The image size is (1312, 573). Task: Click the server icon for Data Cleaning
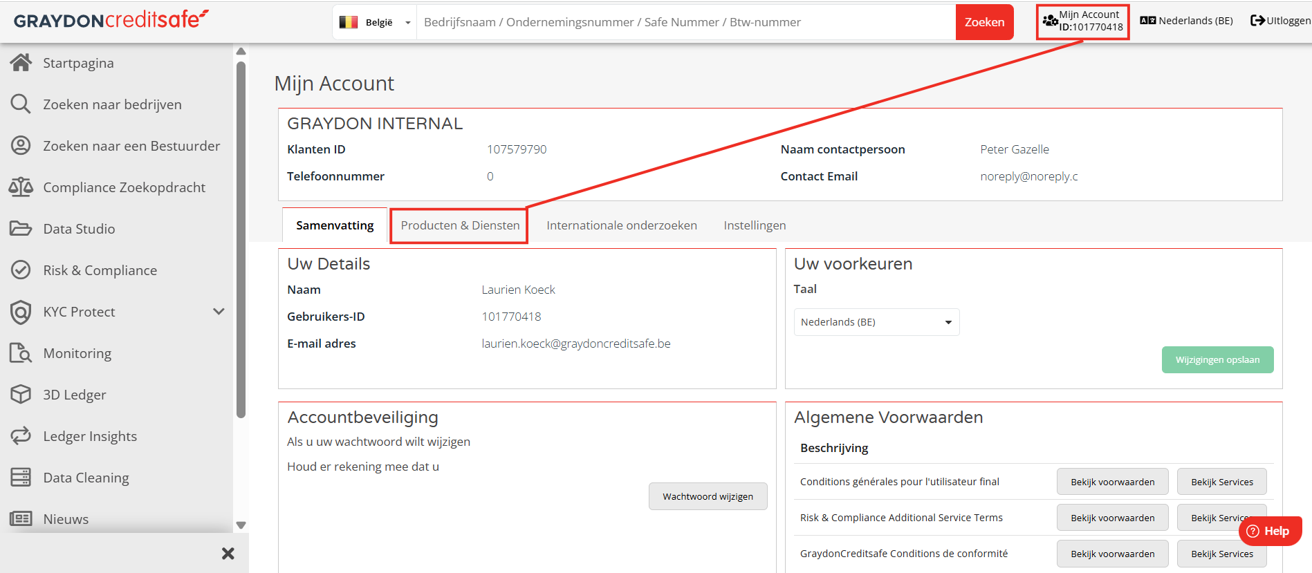click(21, 478)
